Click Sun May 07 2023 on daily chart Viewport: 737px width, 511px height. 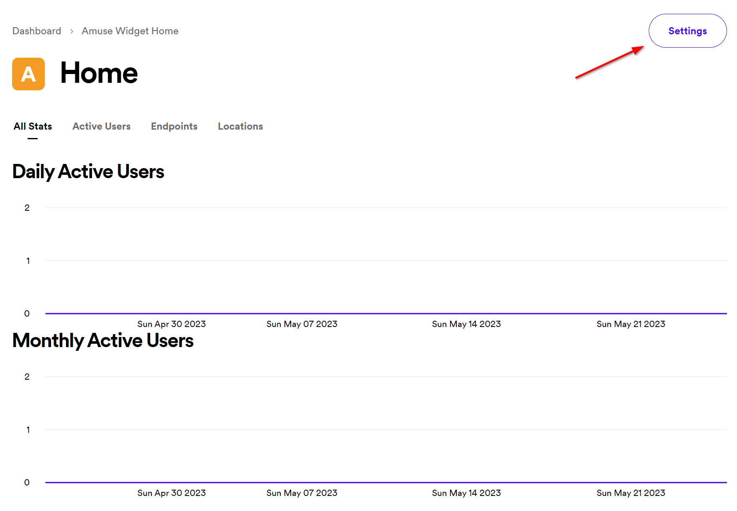point(302,324)
